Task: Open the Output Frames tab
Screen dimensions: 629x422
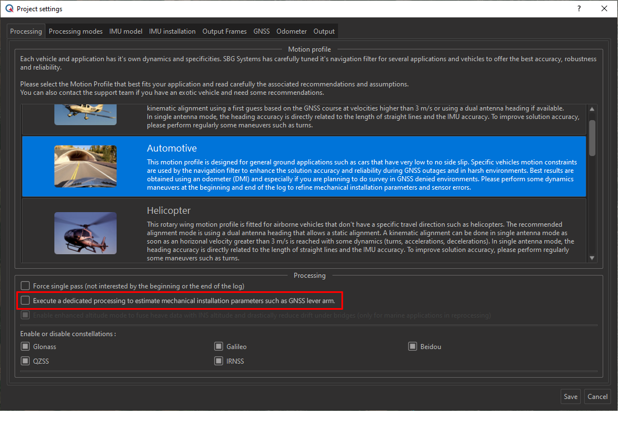Action: pos(224,31)
